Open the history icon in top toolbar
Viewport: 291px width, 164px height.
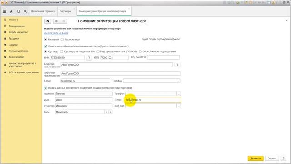click(18, 11)
